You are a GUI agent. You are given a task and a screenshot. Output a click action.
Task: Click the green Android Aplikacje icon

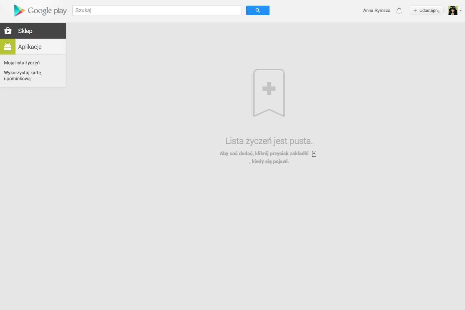(x=8, y=47)
